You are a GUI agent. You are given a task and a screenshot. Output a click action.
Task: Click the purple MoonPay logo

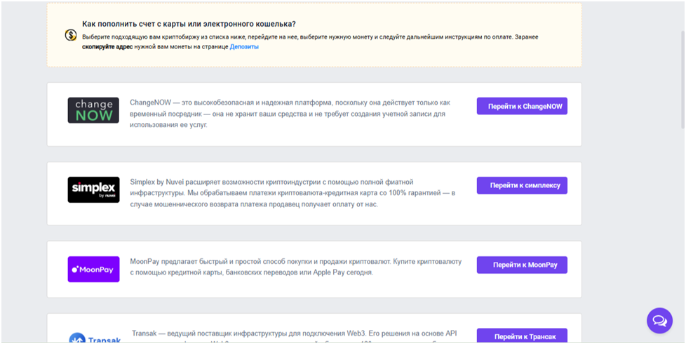point(93,269)
